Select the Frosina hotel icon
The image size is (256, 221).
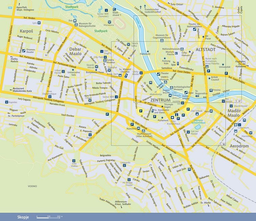(x=211, y=90)
